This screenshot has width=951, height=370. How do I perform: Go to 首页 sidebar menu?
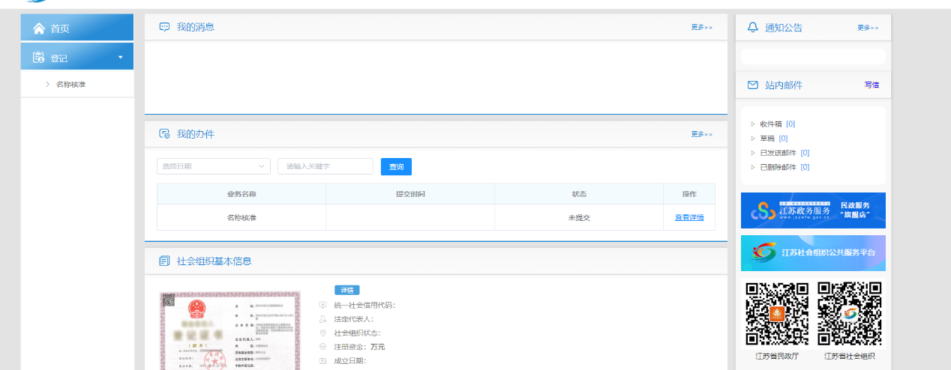77,28
